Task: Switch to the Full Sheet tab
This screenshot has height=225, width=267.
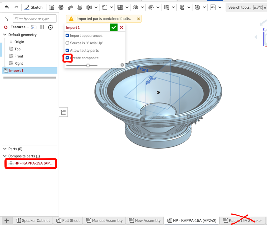Action: (x=68, y=221)
